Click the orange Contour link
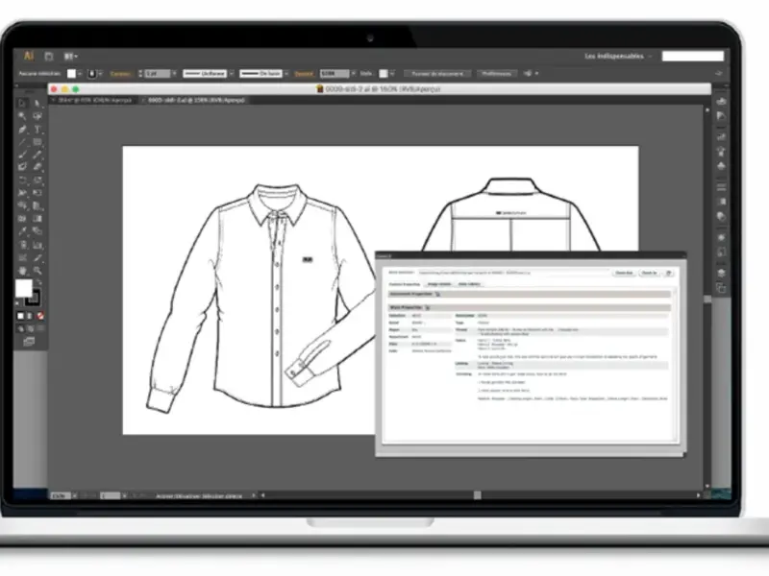This screenshot has height=576, width=769. click(120, 74)
